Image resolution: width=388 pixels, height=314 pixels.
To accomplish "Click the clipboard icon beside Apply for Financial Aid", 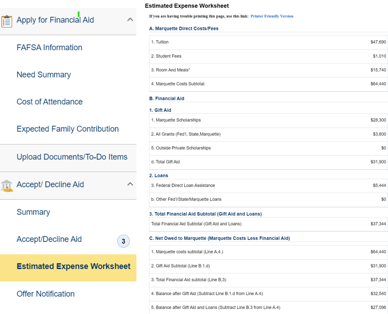I will tap(7, 21).
